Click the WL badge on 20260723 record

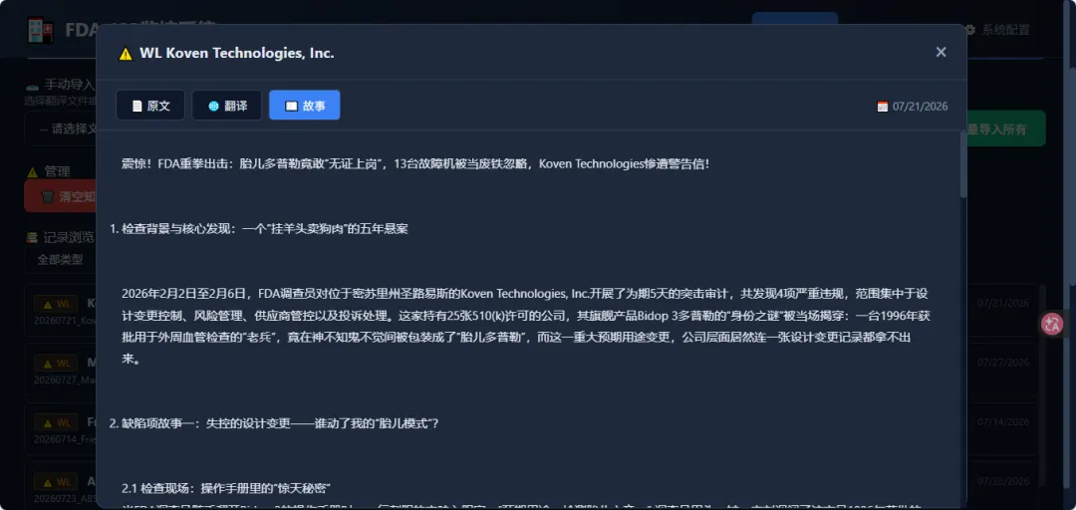(56, 481)
